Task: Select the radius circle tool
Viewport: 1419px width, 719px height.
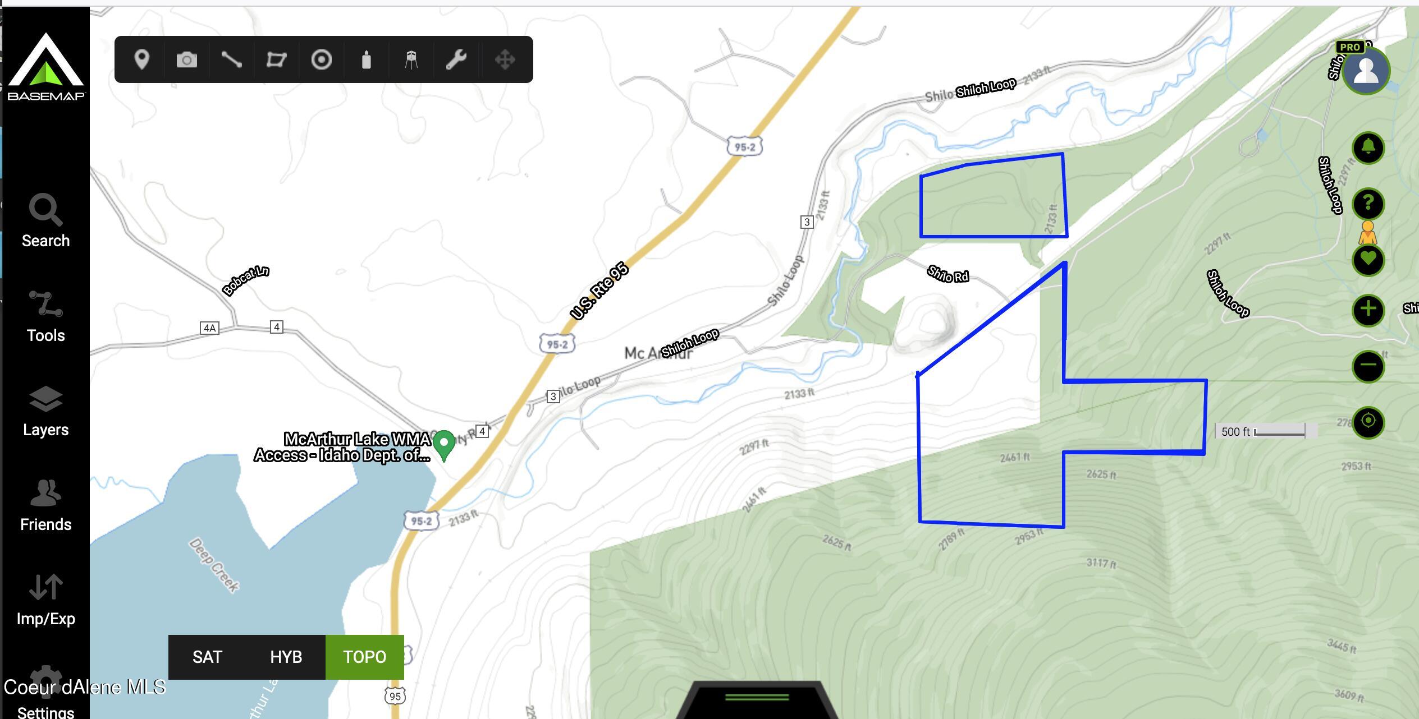Action: tap(322, 59)
